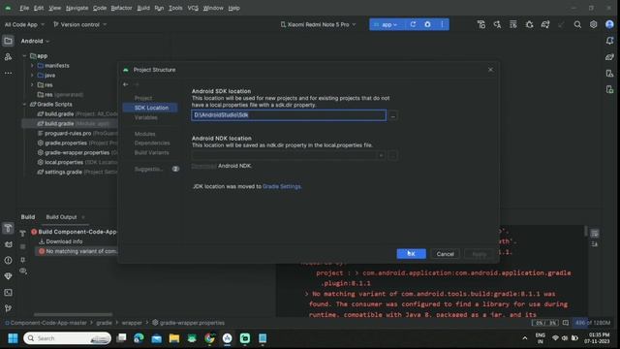The width and height of the screenshot is (620, 349).
Task: Click the Build tool window title
Action: tap(28, 217)
